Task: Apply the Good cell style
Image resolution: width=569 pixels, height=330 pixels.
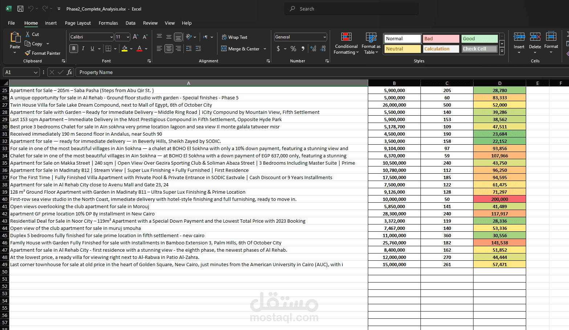Action: pos(479,38)
